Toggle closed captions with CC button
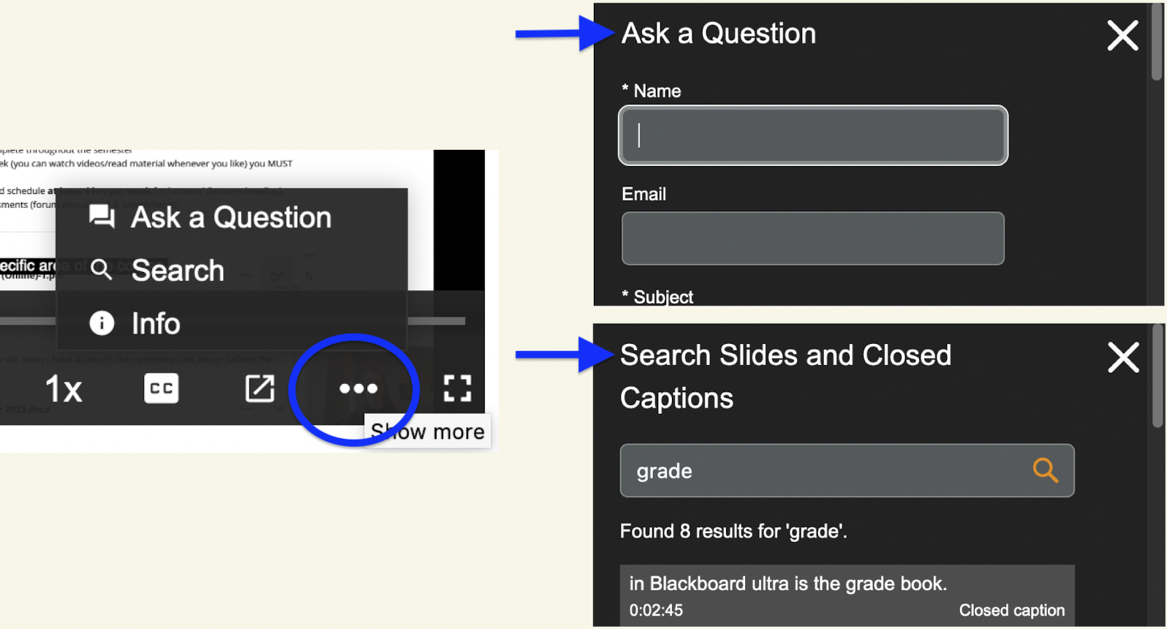Viewport: 1167px width, 629px height. click(161, 388)
